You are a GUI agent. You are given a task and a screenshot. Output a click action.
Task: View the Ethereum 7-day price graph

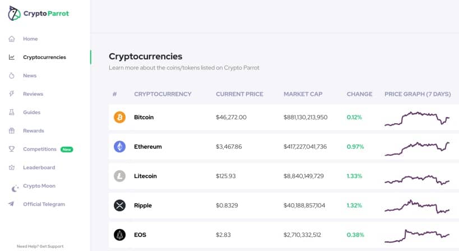[417, 147]
